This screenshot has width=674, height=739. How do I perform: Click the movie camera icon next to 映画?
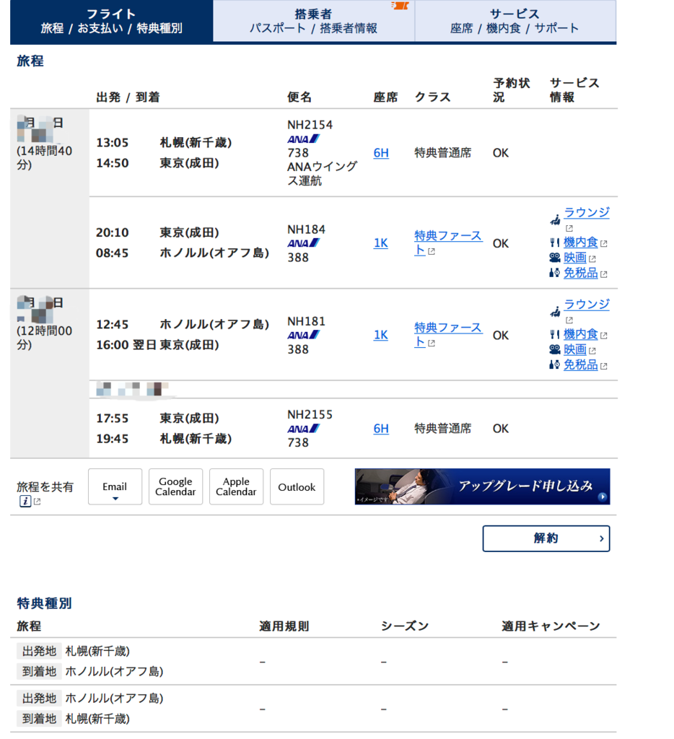point(555,258)
